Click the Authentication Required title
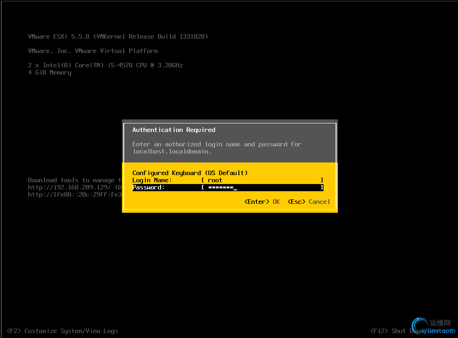This screenshot has height=338, width=458. (x=174, y=130)
